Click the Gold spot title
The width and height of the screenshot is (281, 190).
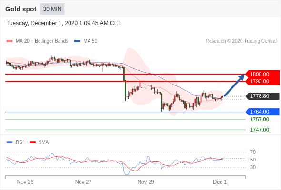(x=21, y=9)
